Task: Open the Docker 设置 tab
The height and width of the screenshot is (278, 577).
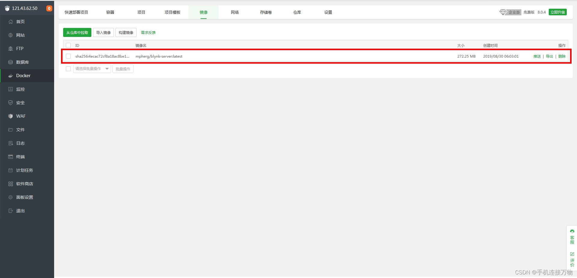Action: pyautogui.click(x=328, y=12)
